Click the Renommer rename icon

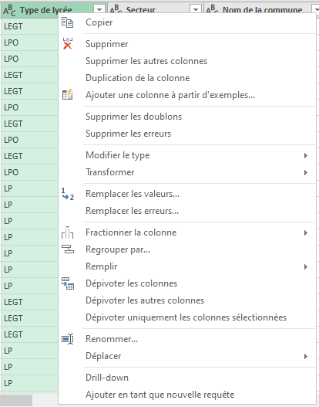pos(68,339)
